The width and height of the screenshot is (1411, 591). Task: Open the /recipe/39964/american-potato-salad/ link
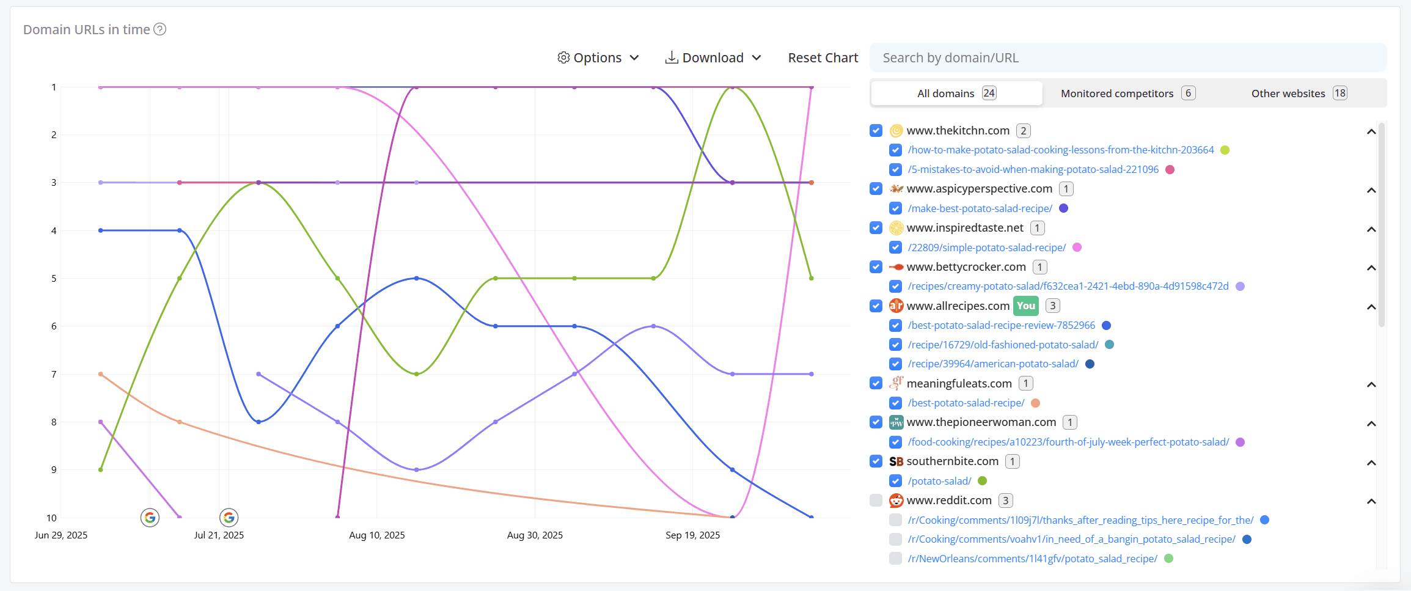tap(993, 364)
